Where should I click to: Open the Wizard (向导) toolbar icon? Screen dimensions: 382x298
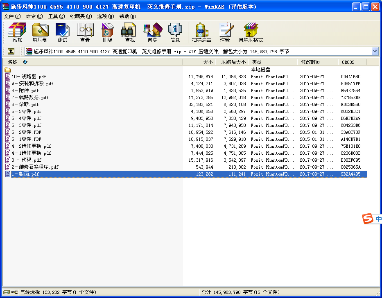click(x=152, y=32)
